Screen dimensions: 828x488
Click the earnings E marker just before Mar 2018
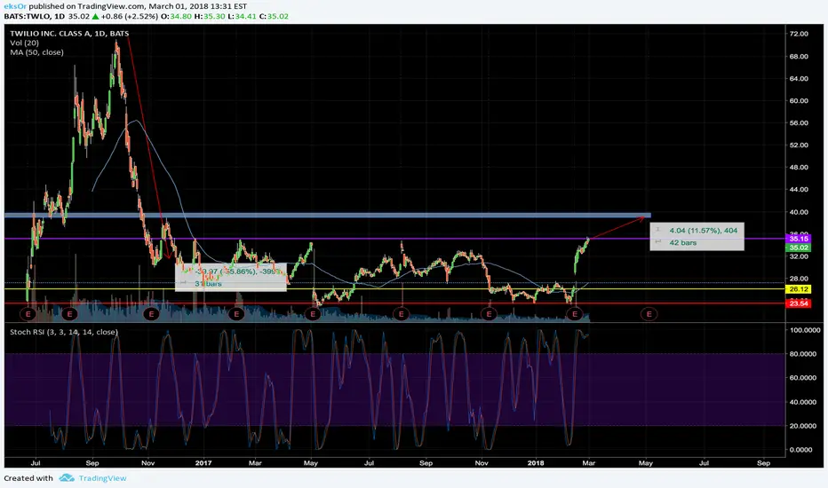click(x=575, y=314)
